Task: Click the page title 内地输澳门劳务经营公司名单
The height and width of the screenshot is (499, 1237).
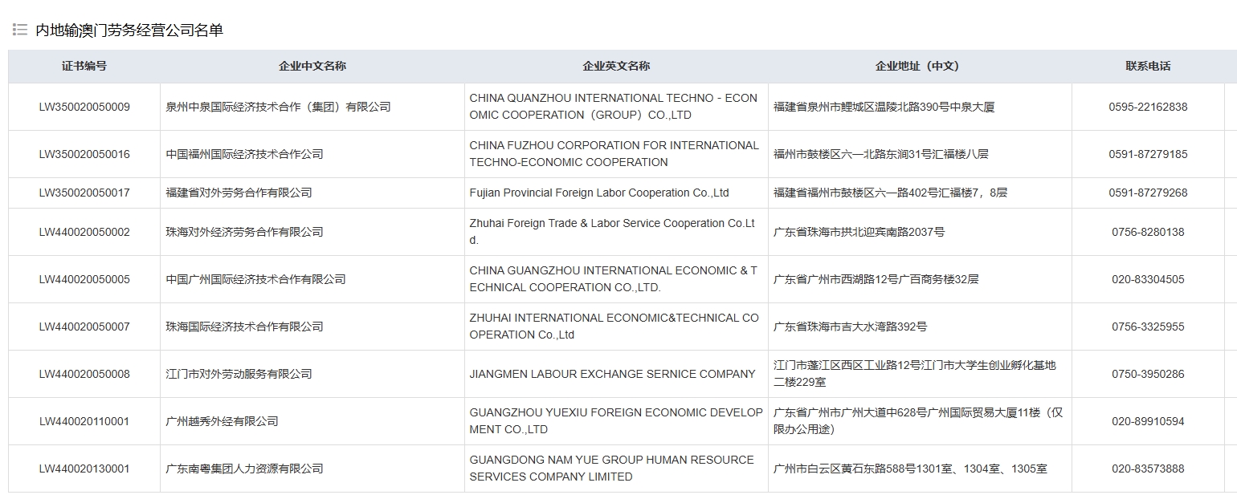Action: (x=129, y=30)
